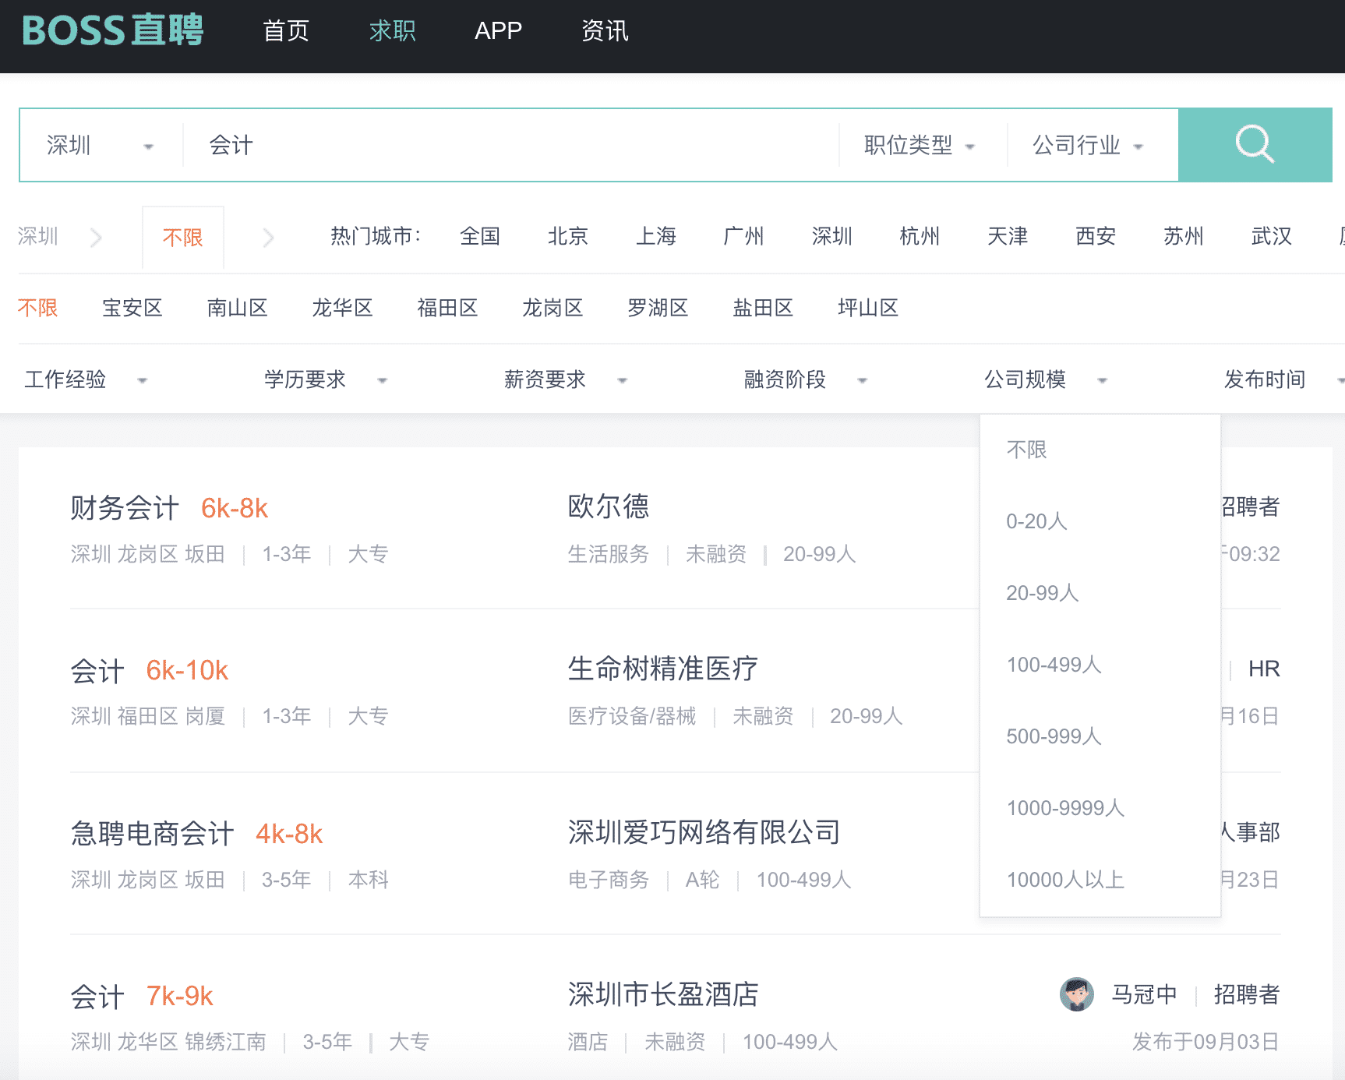The height and width of the screenshot is (1080, 1345).
Task: Select the 不限 tab in city breadcrumb
Action: 182,238
